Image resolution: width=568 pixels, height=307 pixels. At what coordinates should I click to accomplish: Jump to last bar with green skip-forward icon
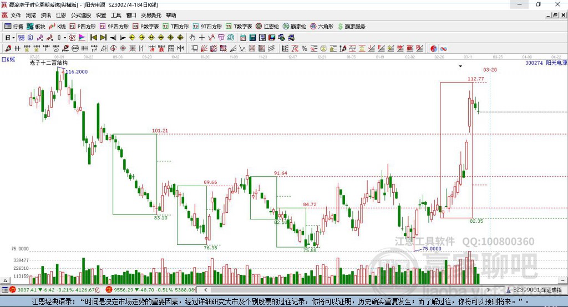[x=103, y=38]
